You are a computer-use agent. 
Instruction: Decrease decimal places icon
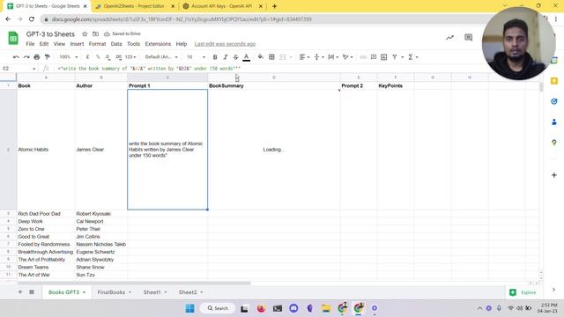(108, 56)
